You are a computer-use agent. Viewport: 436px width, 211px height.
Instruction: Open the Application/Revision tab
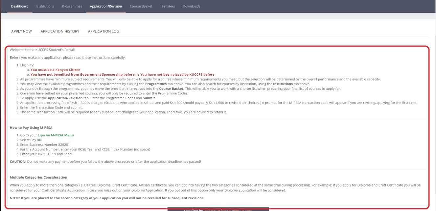(105, 6)
